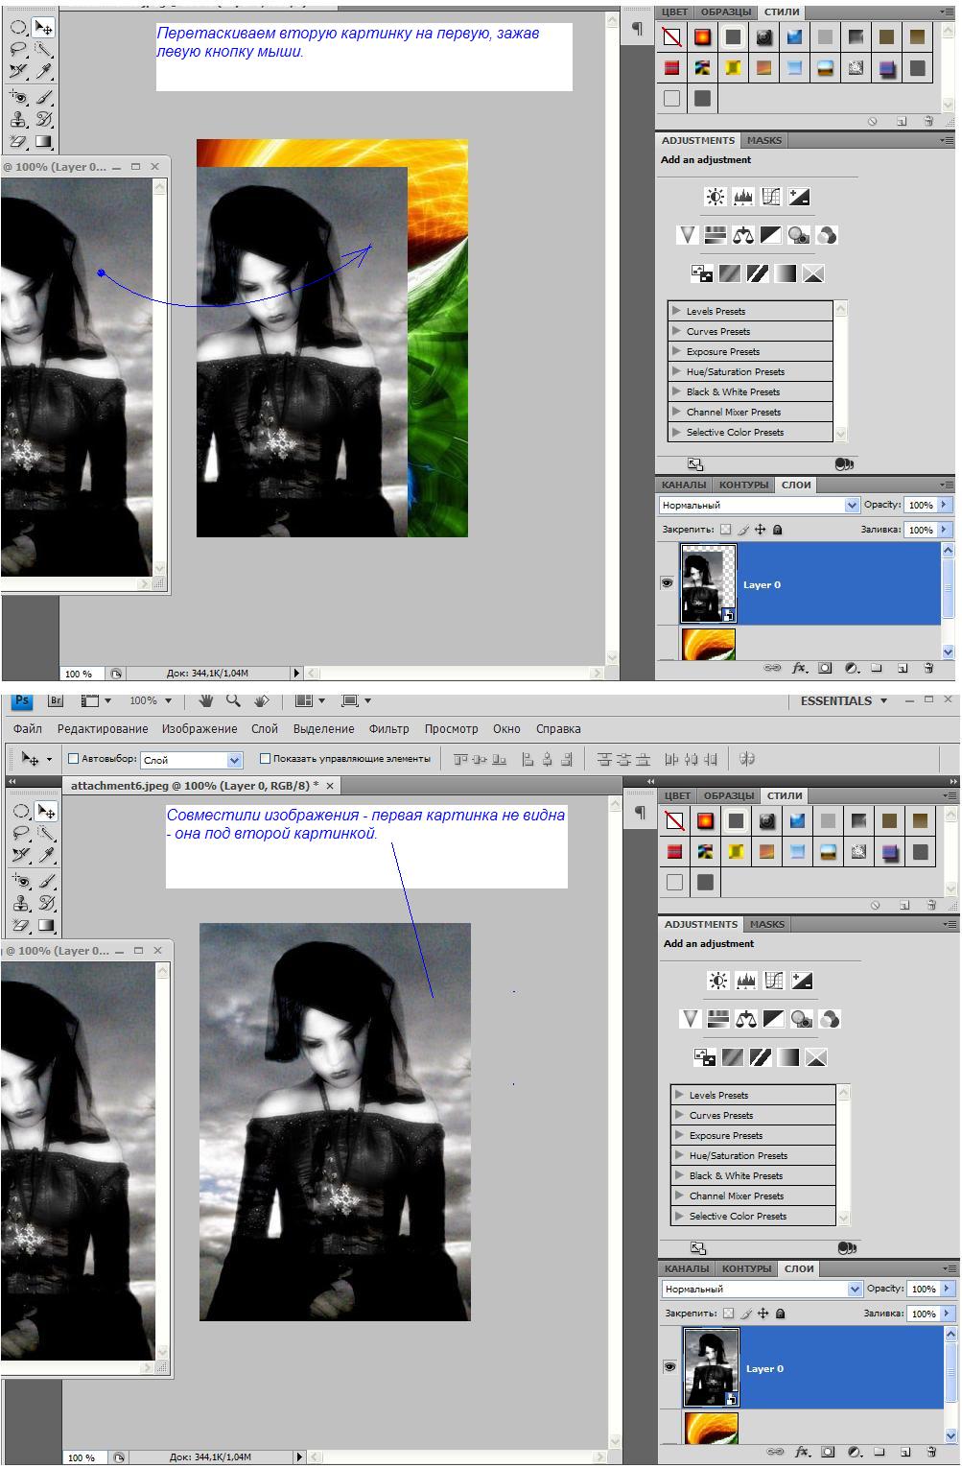Screen dimensions: 962x1468
Task: Add Photo Filter adjustment in the upper Adjustments panel
Action: click(x=798, y=235)
